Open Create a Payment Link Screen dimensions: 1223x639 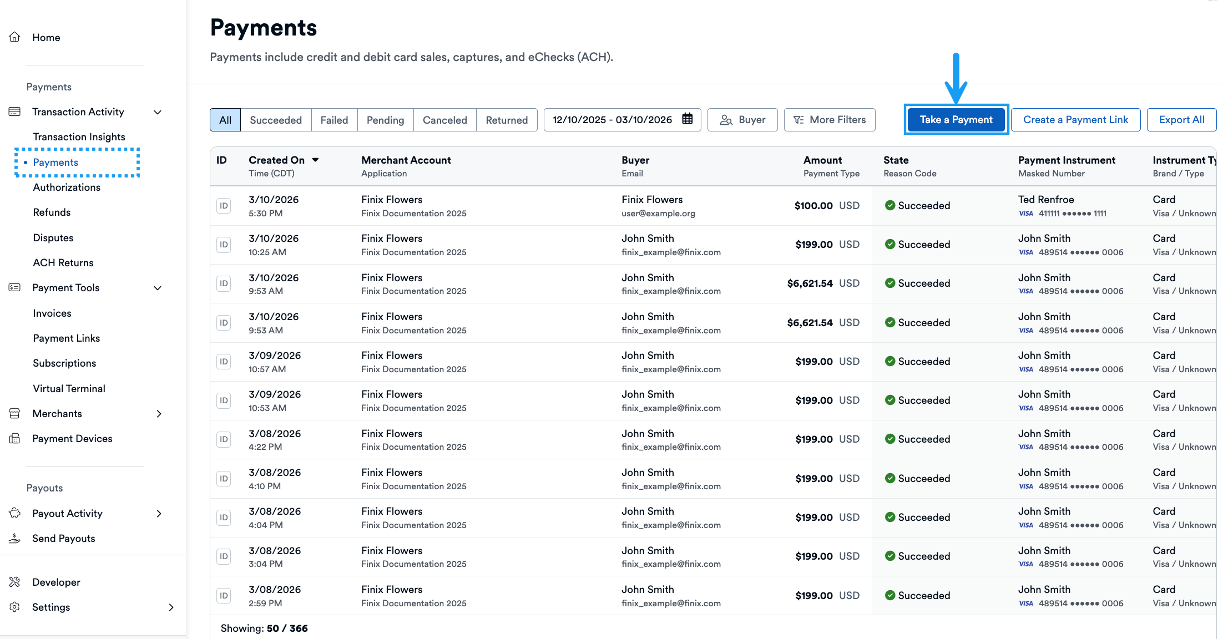click(1075, 119)
